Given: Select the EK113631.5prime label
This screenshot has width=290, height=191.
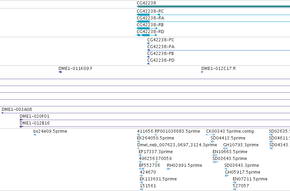Looking at the screenshot, I should [x=158, y=179].
